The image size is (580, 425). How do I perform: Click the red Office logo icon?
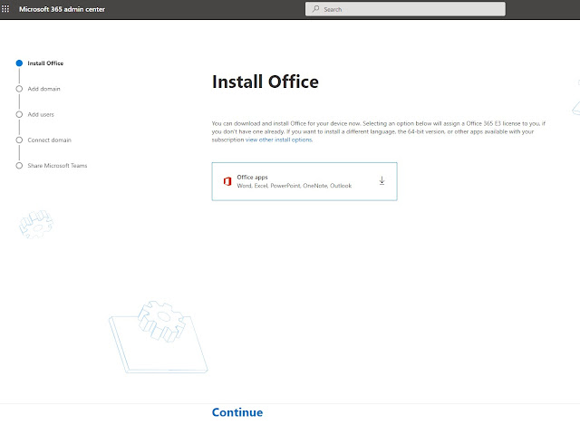[227, 181]
